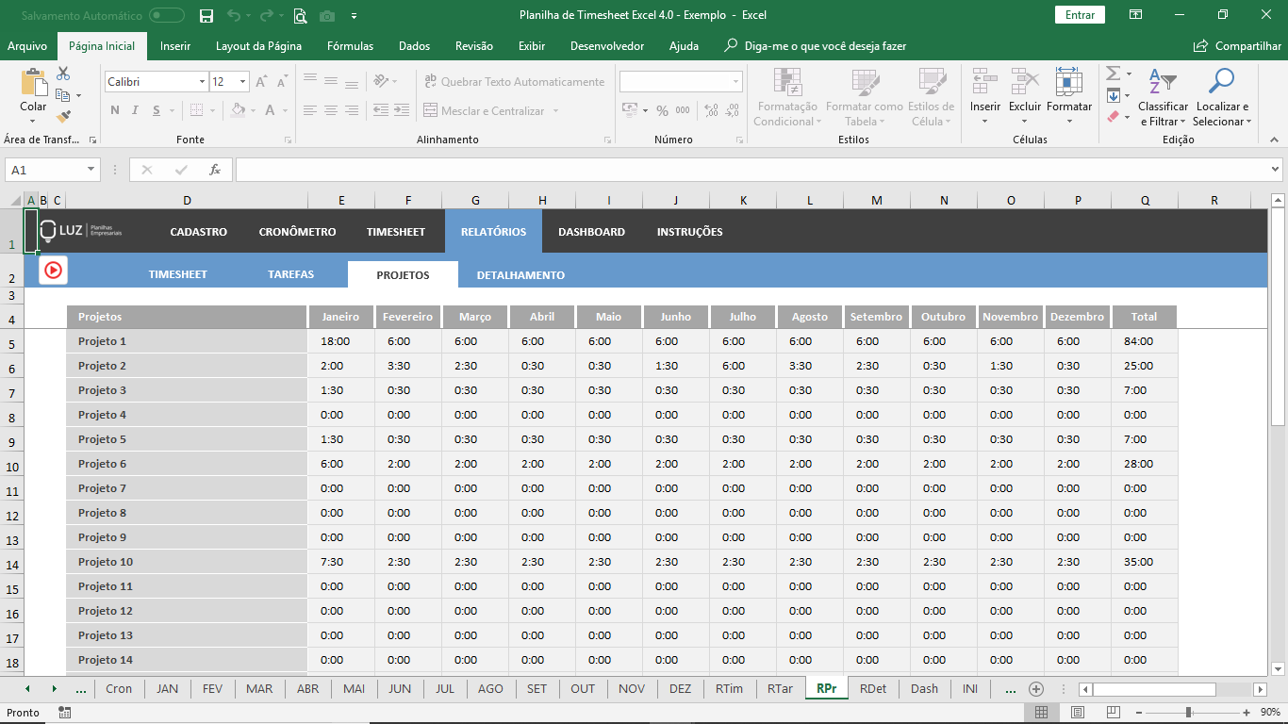
Task: Click the Normal view icon in status bar
Action: pos(1041,713)
